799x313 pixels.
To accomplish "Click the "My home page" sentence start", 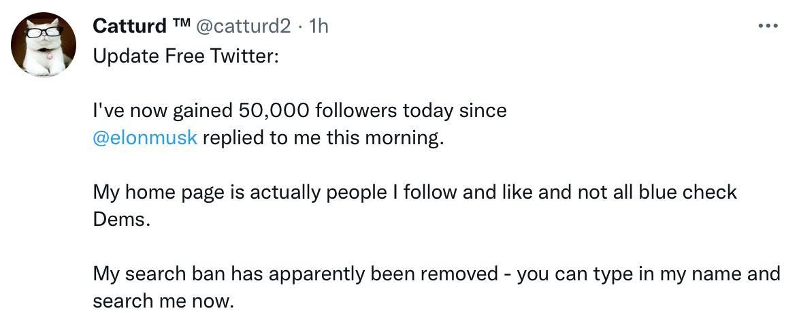I will [145, 193].
